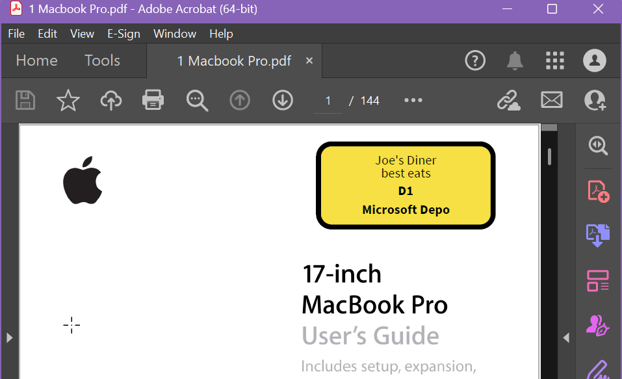Open the E-Sign menu
Viewport: 622px width, 379px height.
[123, 34]
